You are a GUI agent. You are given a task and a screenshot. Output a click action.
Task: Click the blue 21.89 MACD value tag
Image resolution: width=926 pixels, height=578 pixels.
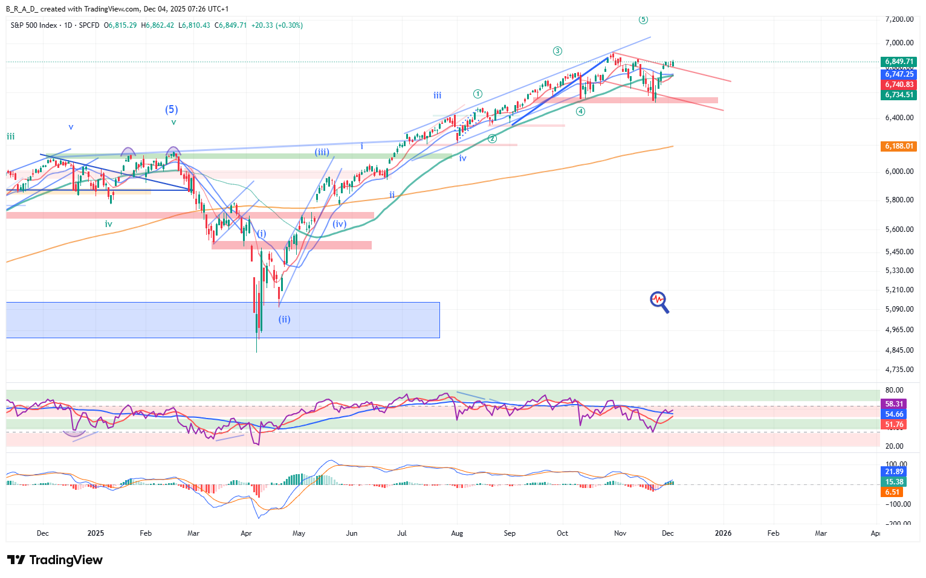click(894, 472)
